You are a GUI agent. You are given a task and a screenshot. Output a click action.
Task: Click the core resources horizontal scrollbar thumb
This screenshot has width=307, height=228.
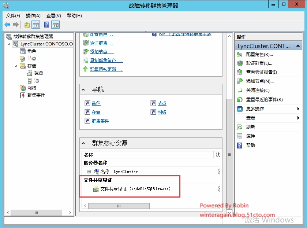pyautogui.click(x=119, y=206)
